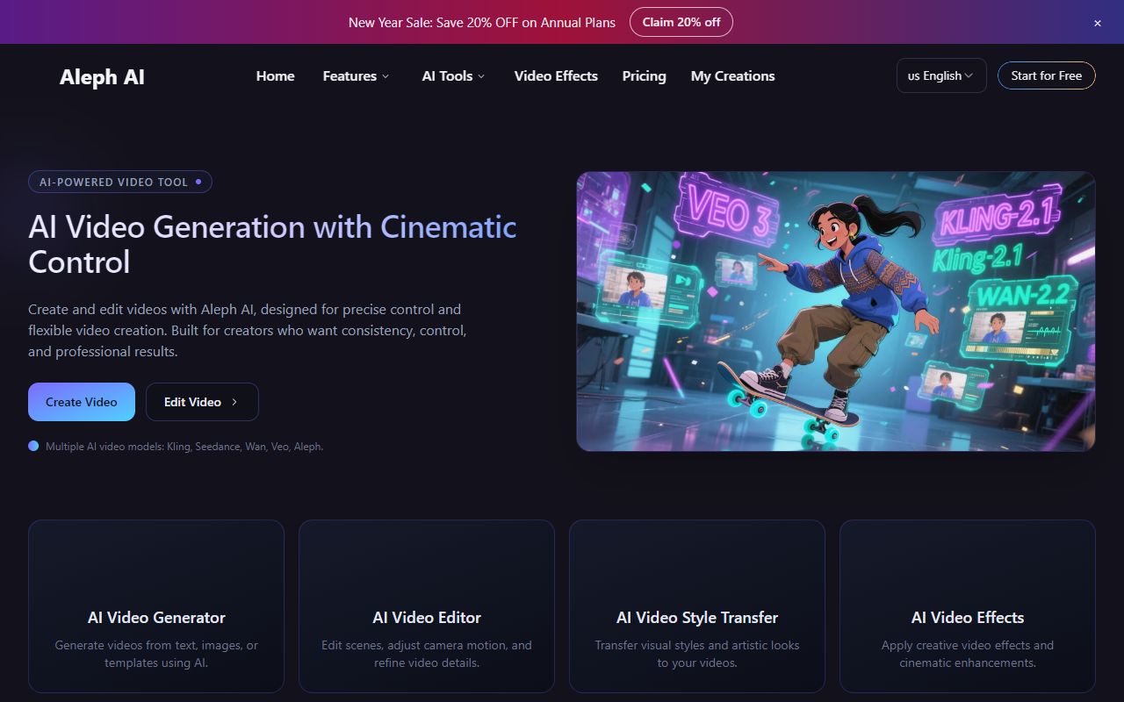Select the AI Video Style Transfer card
1124x702 pixels.
coord(696,605)
